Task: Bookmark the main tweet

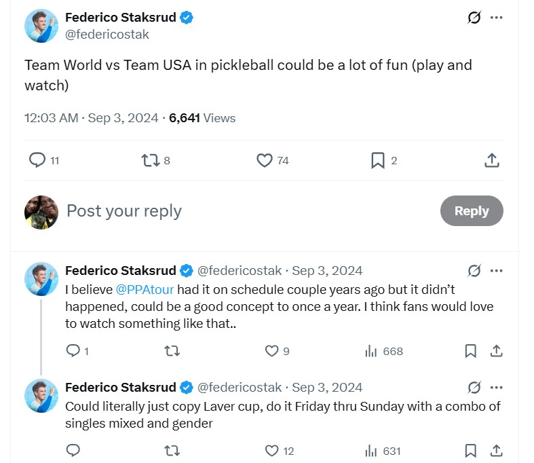Action: point(378,160)
